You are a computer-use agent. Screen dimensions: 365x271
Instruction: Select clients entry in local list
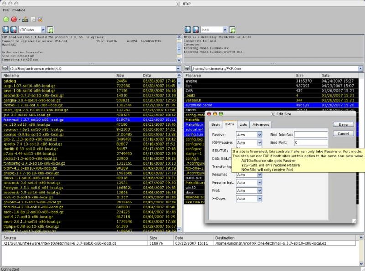tap(271, 109)
